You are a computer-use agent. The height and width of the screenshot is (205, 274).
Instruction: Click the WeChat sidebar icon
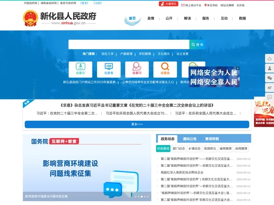(270, 78)
